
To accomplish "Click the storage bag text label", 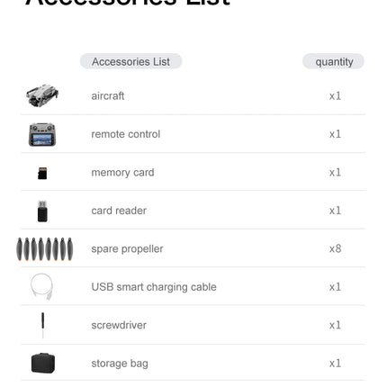I will pyautogui.click(x=120, y=364).
